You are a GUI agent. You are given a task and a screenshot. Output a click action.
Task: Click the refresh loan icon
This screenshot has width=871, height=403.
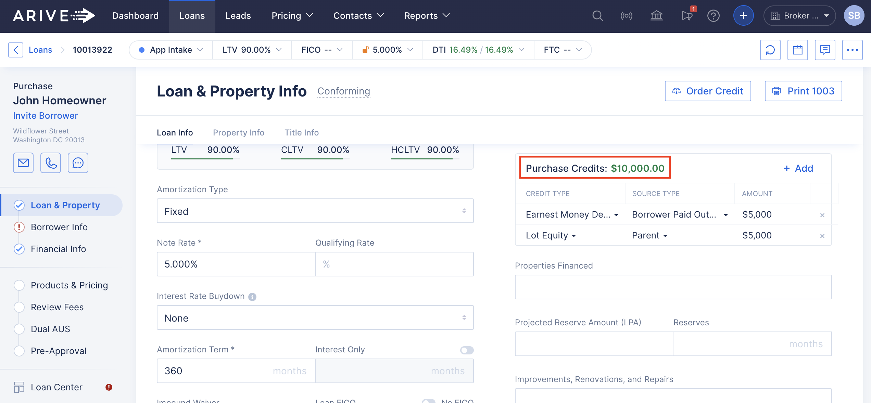pyautogui.click(x=770, y=50)
